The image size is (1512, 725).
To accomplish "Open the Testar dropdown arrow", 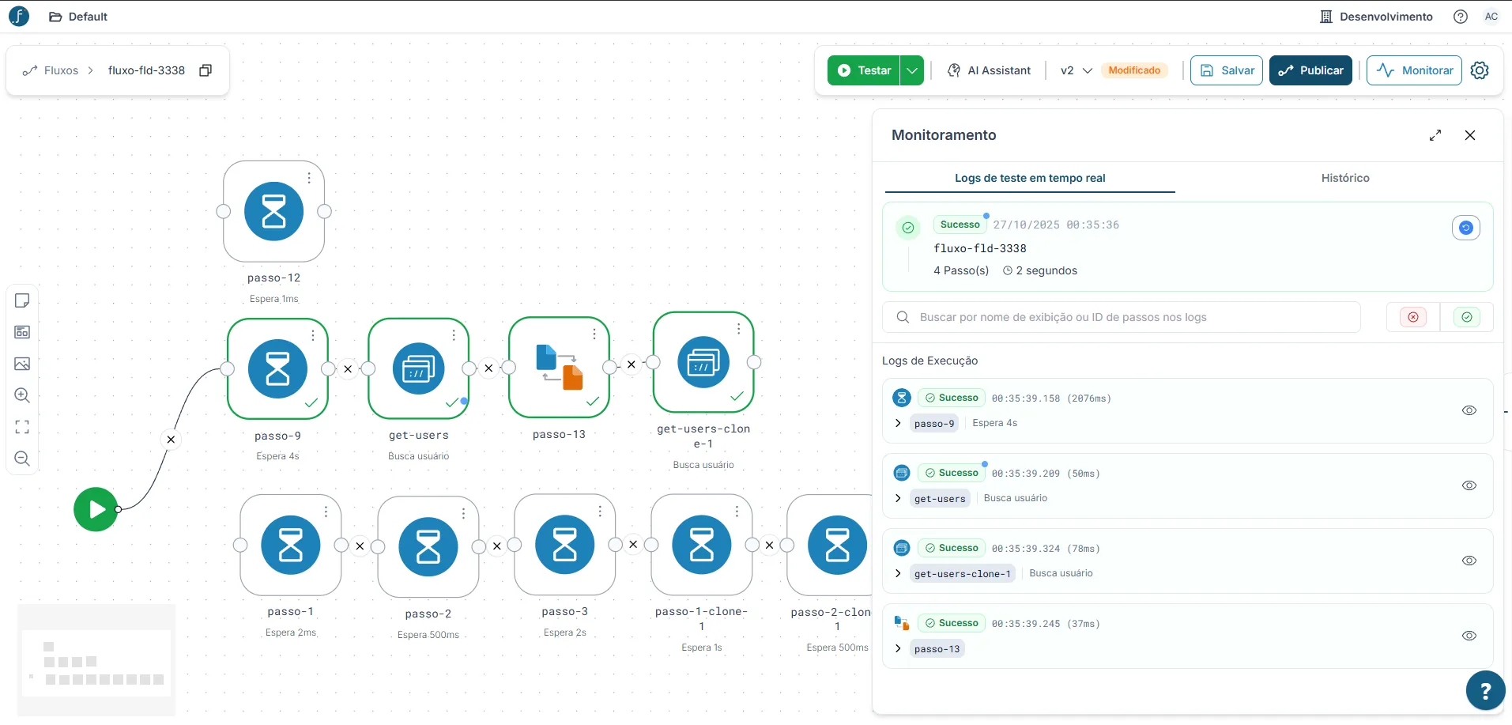I will (x=912, y=70).
